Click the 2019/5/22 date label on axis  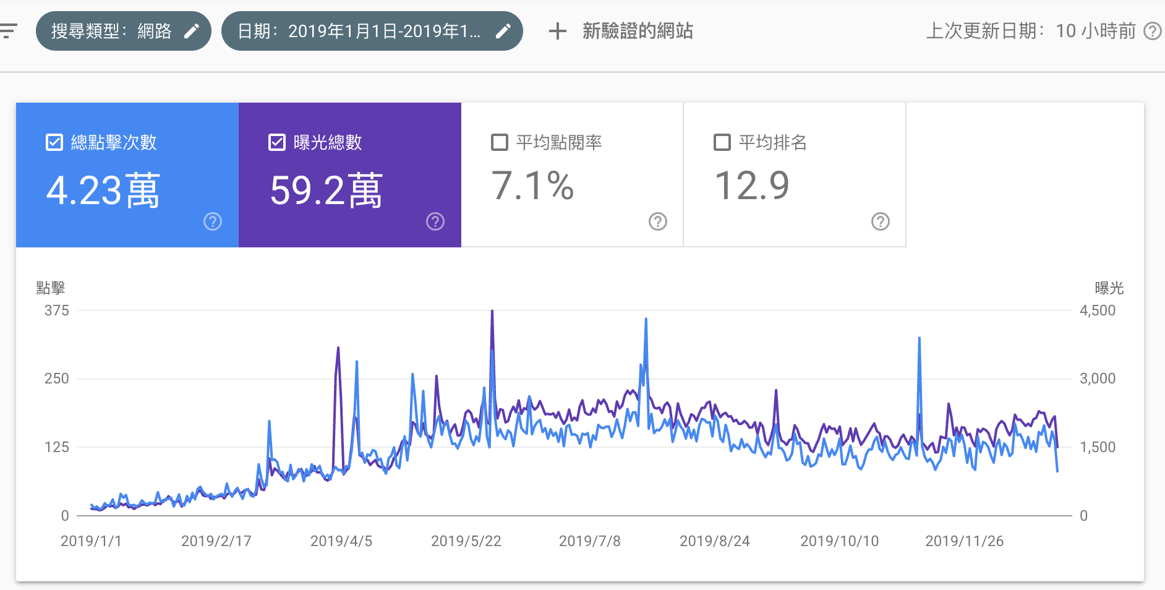(x=466, y=541)
